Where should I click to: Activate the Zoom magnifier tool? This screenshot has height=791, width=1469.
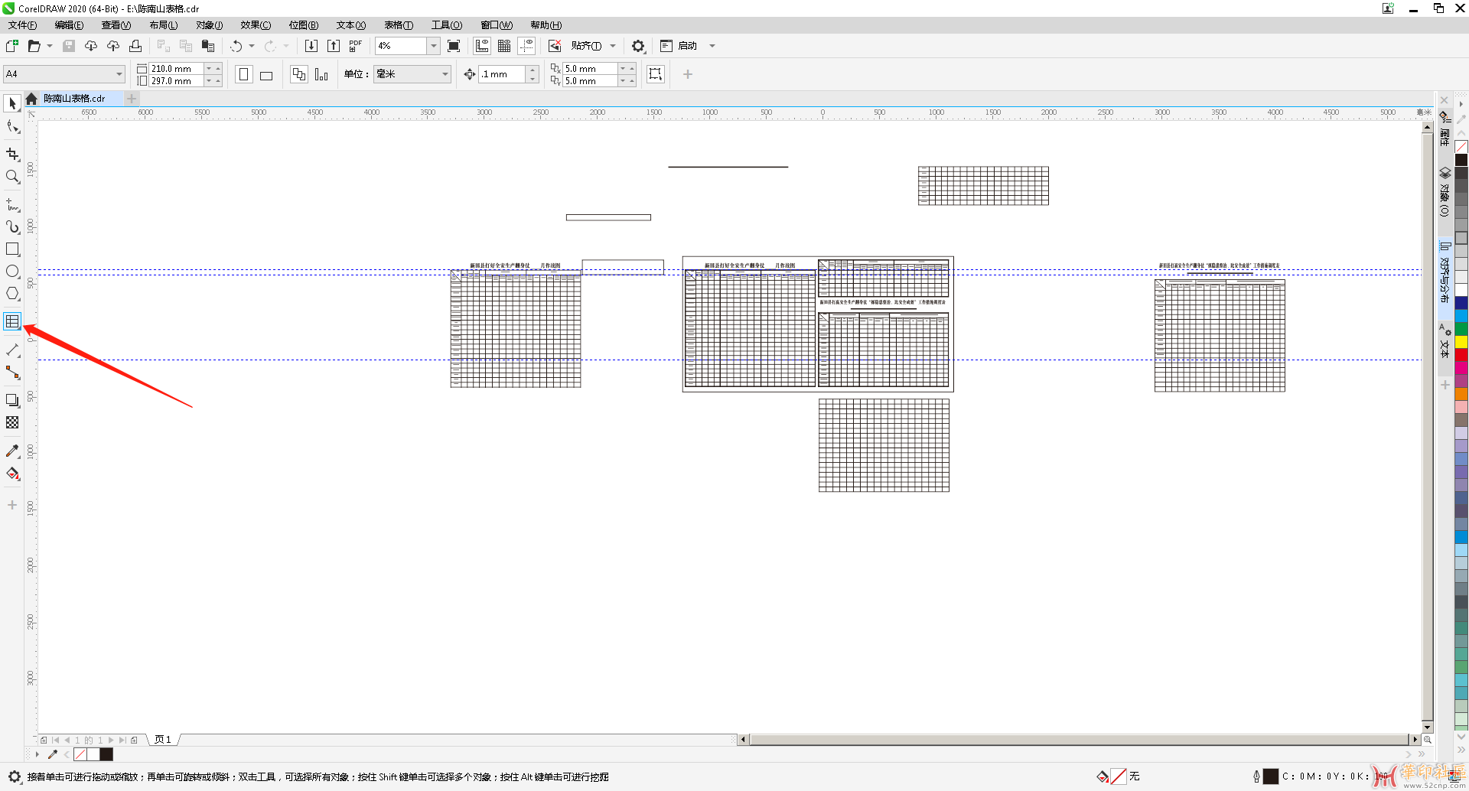click(12, 177)
